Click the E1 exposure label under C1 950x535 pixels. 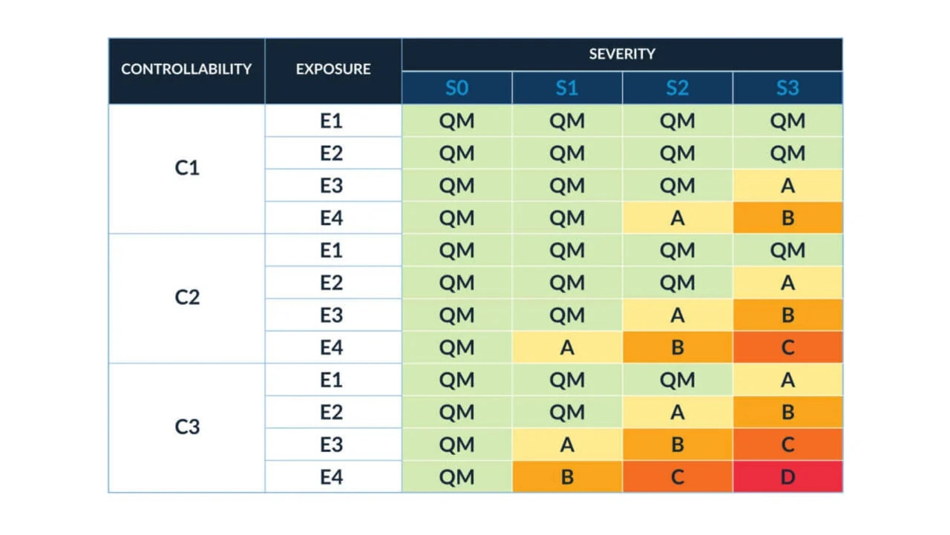click(x=332, y=120)
